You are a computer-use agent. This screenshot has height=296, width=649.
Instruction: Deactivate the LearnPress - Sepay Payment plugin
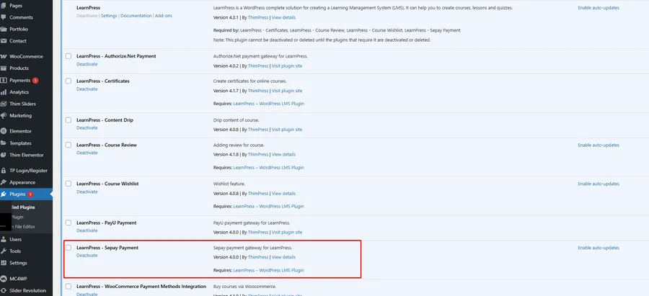point(87,256)
